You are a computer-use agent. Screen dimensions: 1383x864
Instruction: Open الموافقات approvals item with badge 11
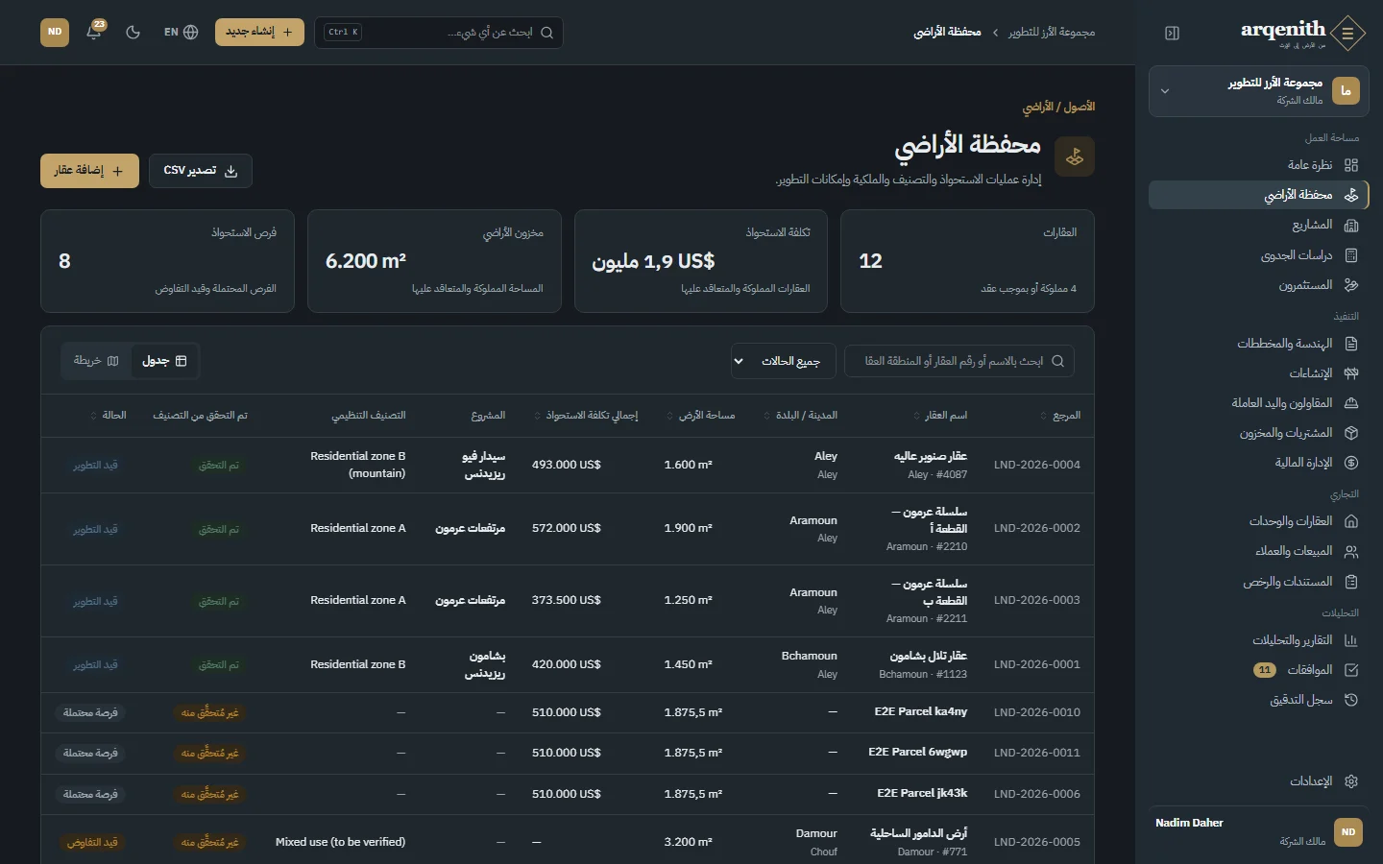click(x=1258, y=670)
